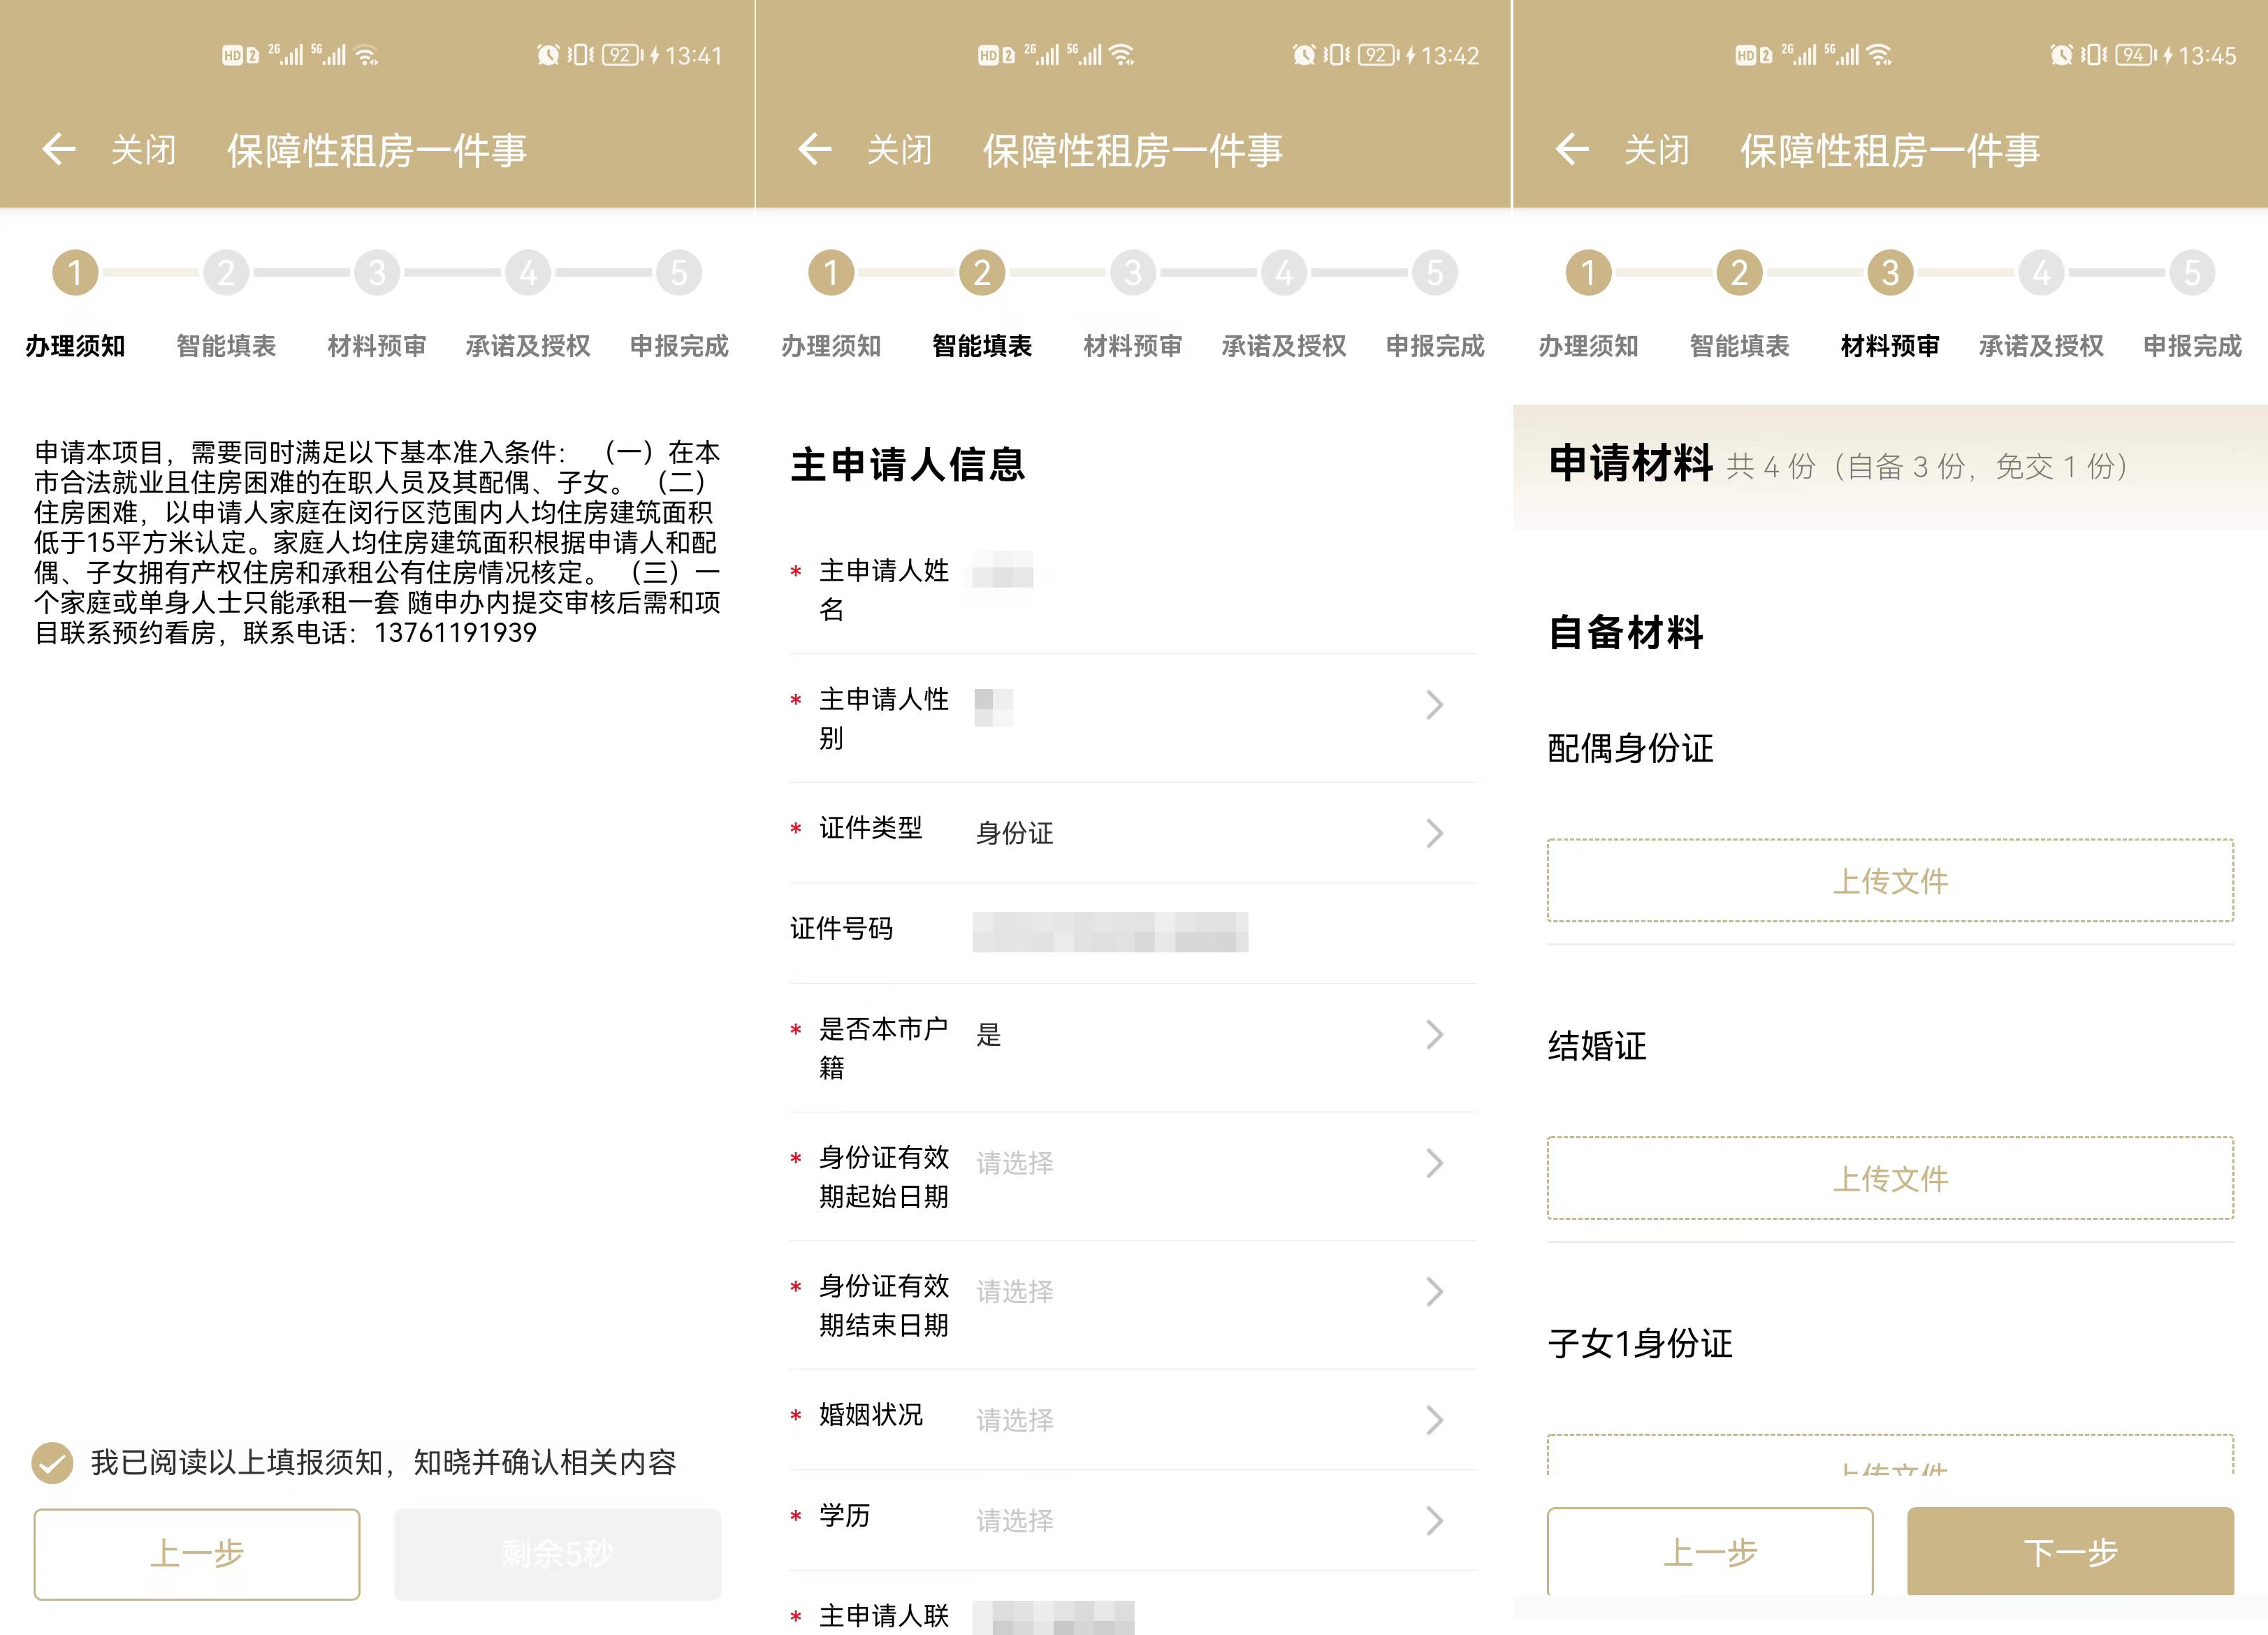2268x1635 pixels.
Task: Click 上传文件 under 结婚证
Action: tap(1890, 1178)
